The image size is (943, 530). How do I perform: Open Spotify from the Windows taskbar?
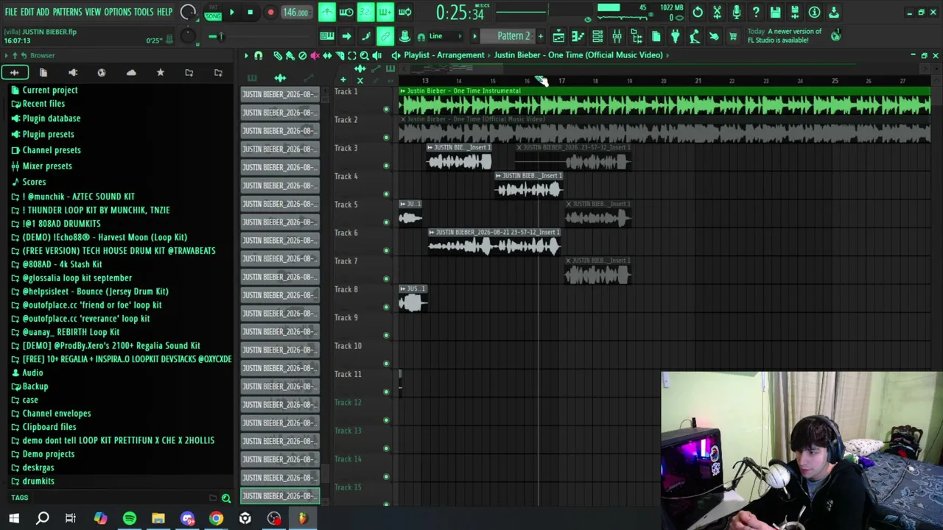[130, 518]
